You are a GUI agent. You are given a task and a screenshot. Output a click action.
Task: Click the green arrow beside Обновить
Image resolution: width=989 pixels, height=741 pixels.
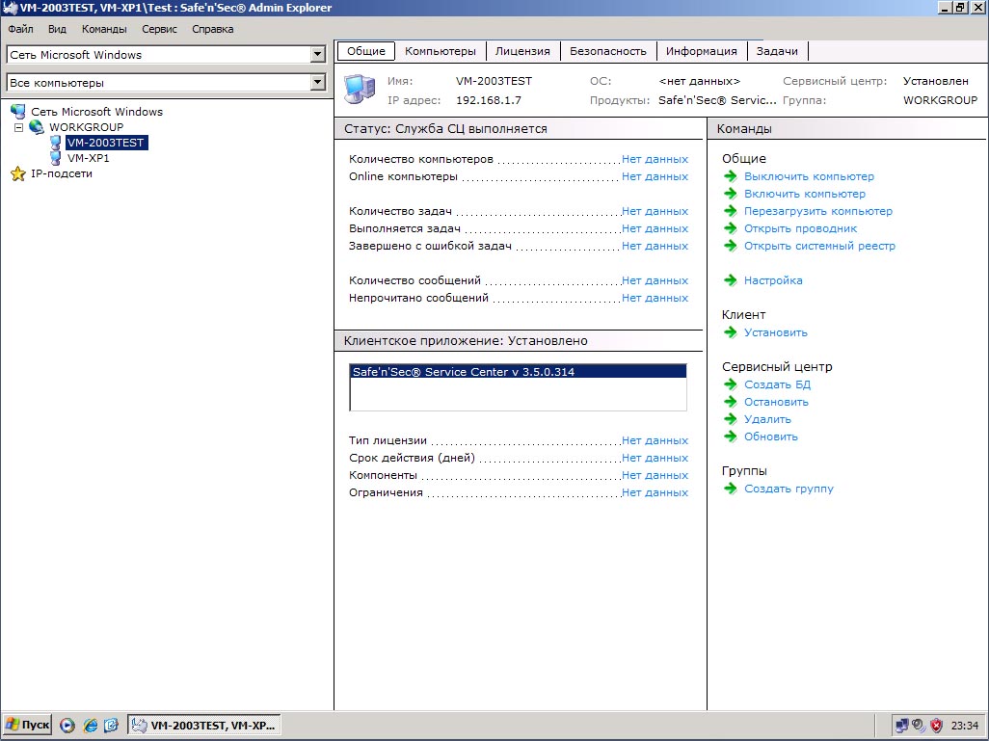click(731, 437)
